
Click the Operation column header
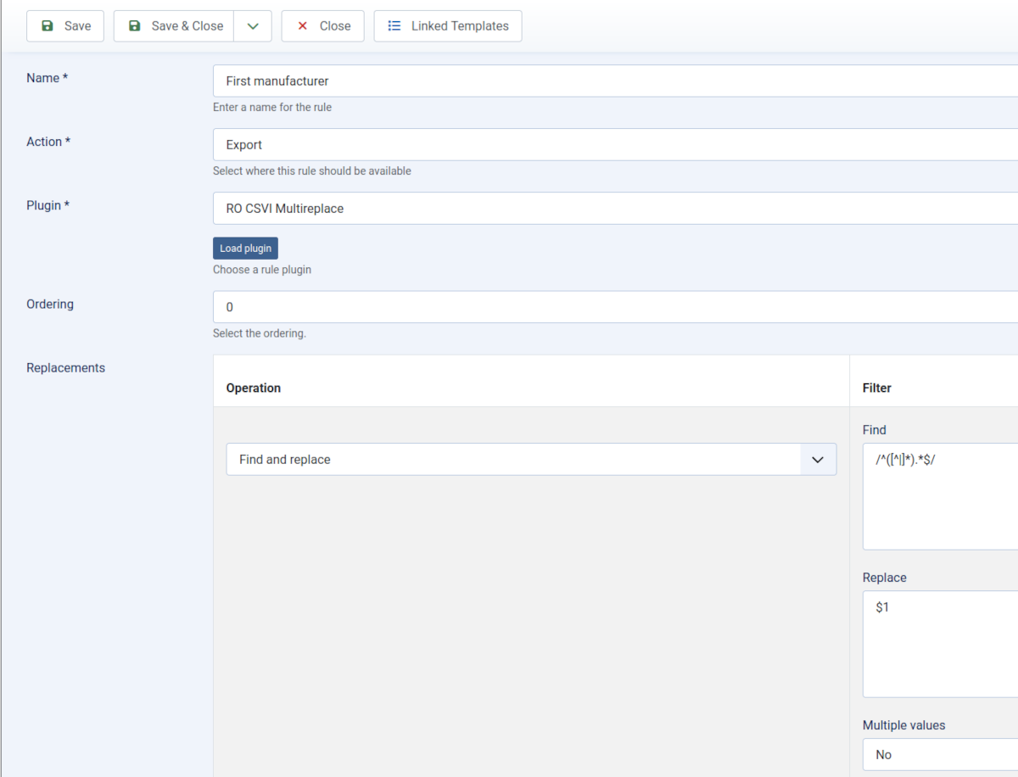coord(254,388)
